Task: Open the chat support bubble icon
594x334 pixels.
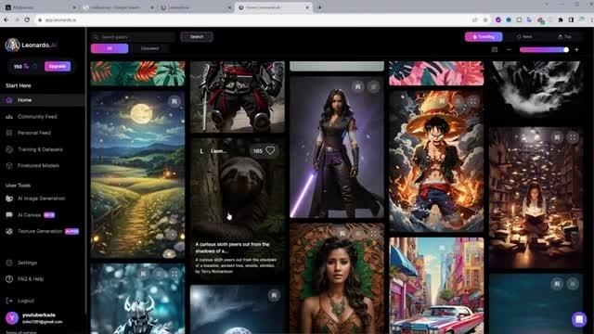Action: (x=579, y=319)
